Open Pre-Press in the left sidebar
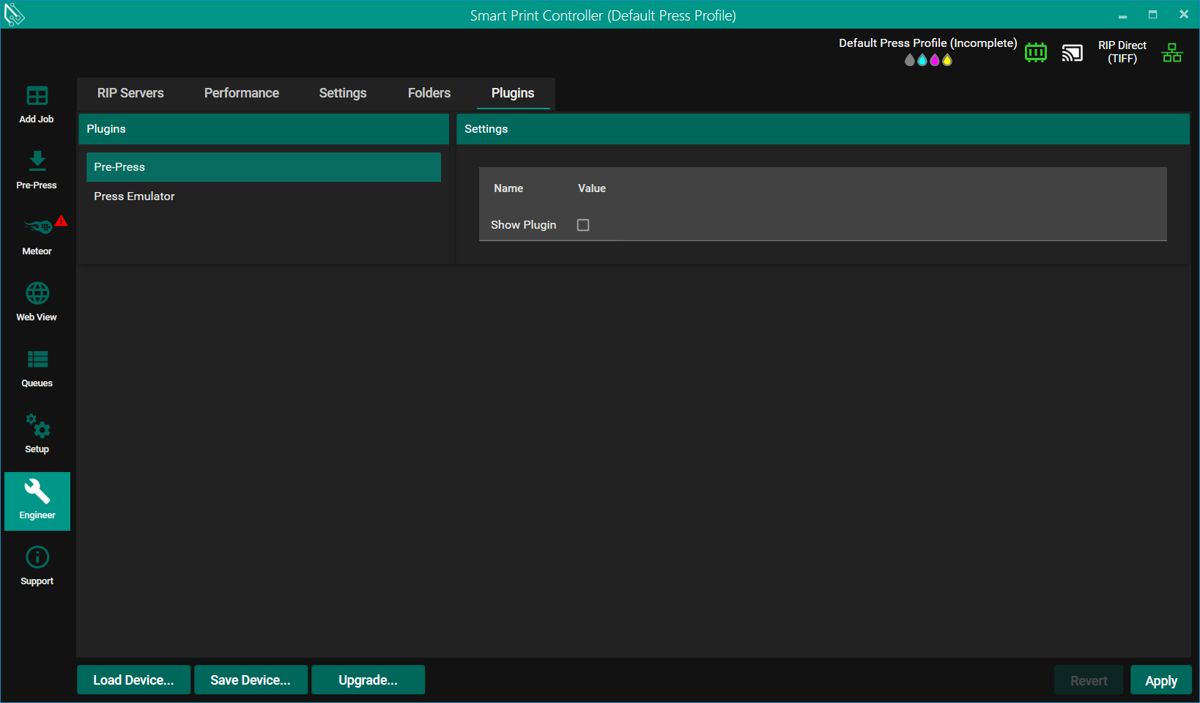The width and height of the screenshot is (1200, 703). (x=37, y=170)
